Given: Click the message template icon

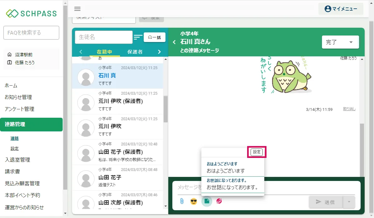Looking at the screenshot, I should pos(207,201).
